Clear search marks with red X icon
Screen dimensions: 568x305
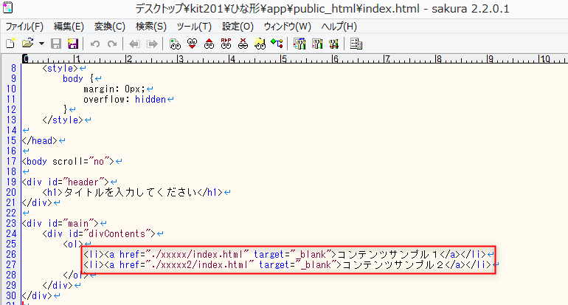point(243,44)
